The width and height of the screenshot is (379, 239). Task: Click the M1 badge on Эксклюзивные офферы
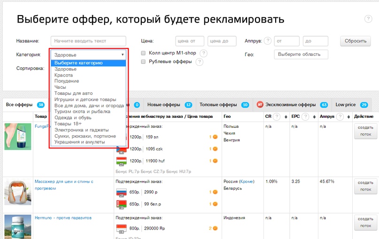[260, 105]
